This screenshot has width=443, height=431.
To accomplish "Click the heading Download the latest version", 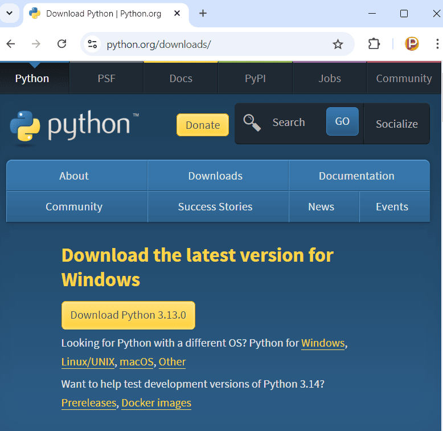I will point(198,267).
